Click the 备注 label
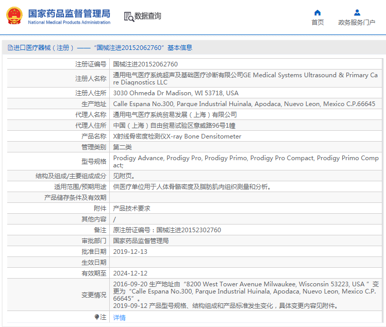Image resolution: width=386 pixels, height=327 pixels. (x=100, y=230)
